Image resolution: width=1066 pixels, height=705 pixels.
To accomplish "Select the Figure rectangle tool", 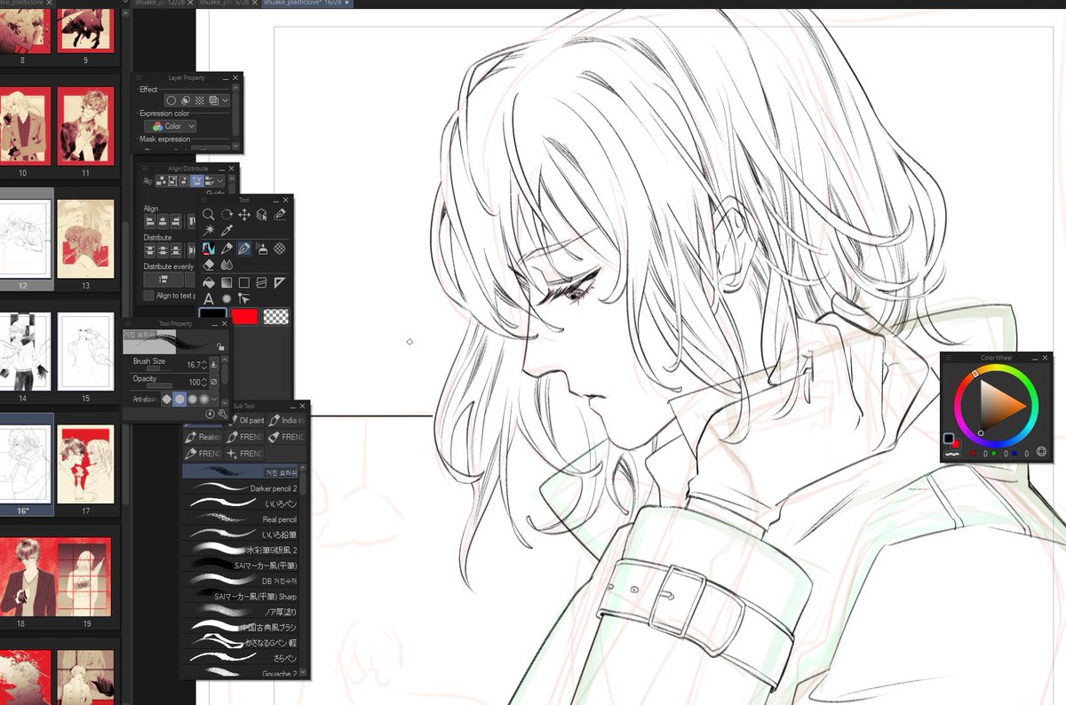I will [x=244, y=282].
